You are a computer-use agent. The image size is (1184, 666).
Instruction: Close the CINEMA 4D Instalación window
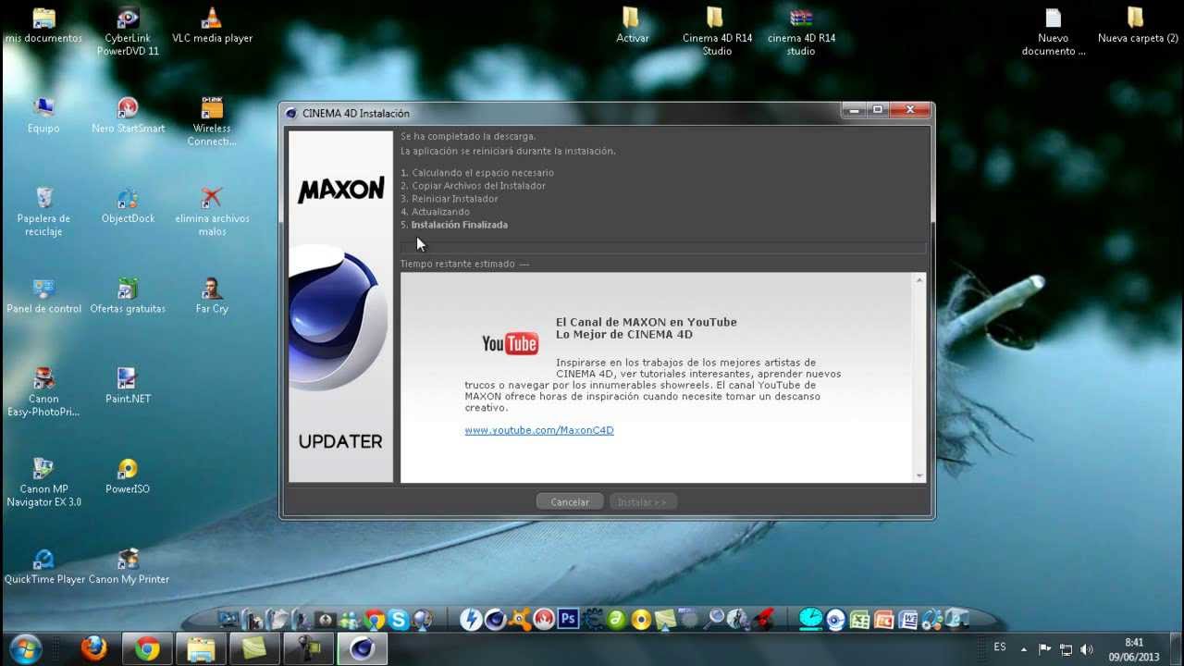(910, 110)
